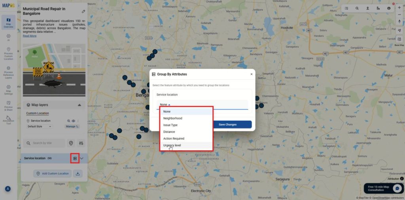Reset map bearing with compass icon
Image resolution: width=405 pixels, height=200 pixels.
(399, 21)
